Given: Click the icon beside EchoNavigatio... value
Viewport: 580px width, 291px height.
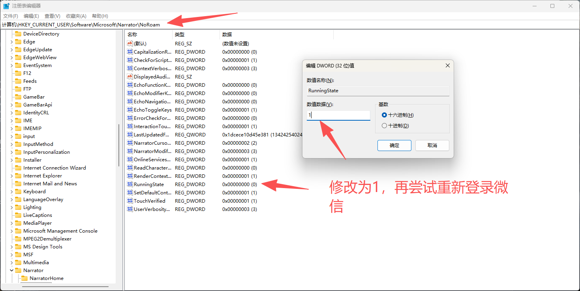Looking at the screenshot, I should point(130,101).
